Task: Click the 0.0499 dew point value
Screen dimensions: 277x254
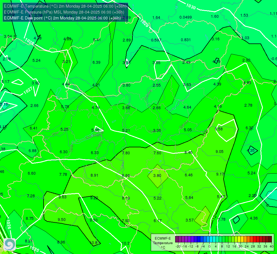Action: (186, 17)
